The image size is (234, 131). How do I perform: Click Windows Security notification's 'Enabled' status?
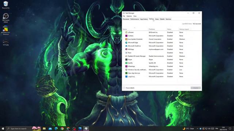click(170, 70)
